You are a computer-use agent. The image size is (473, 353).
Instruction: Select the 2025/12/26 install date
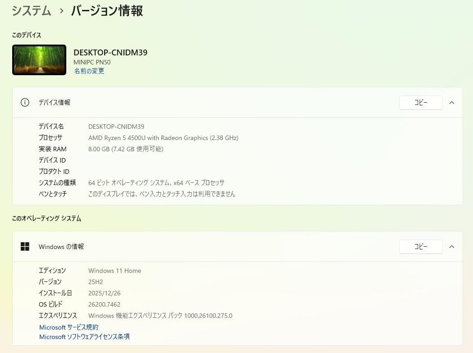(x=104, y=293)
